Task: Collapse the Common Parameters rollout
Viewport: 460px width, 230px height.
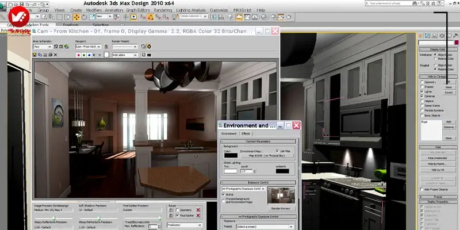Action: (258, 141)
